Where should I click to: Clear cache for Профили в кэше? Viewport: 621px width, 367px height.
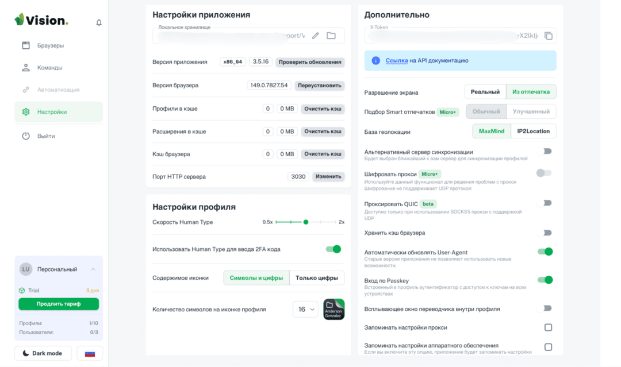point(323,109)
